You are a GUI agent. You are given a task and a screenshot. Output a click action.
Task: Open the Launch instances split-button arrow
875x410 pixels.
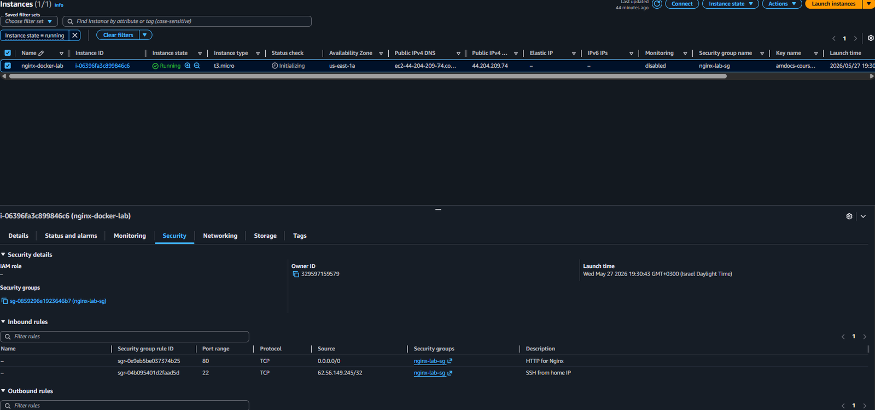(x=868, y=4)
